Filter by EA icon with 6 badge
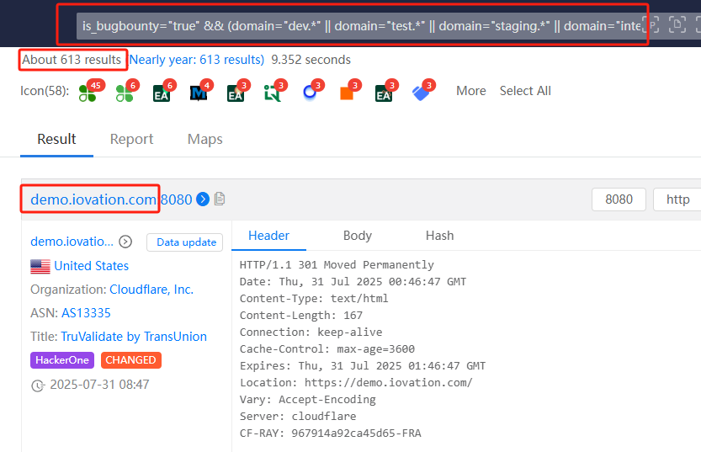 162,93
